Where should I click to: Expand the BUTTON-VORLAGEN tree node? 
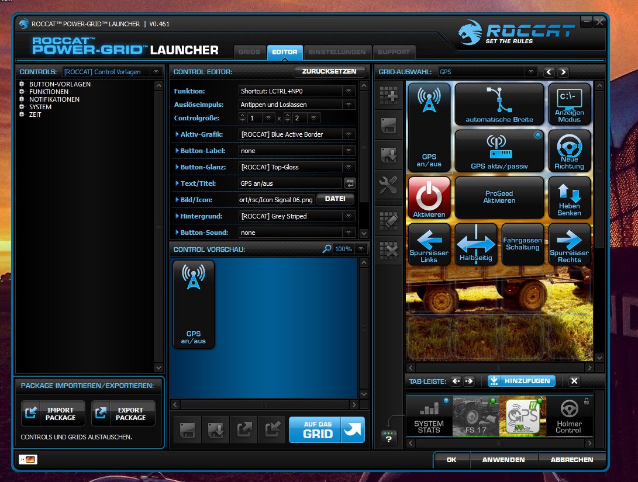pos(22,84)
